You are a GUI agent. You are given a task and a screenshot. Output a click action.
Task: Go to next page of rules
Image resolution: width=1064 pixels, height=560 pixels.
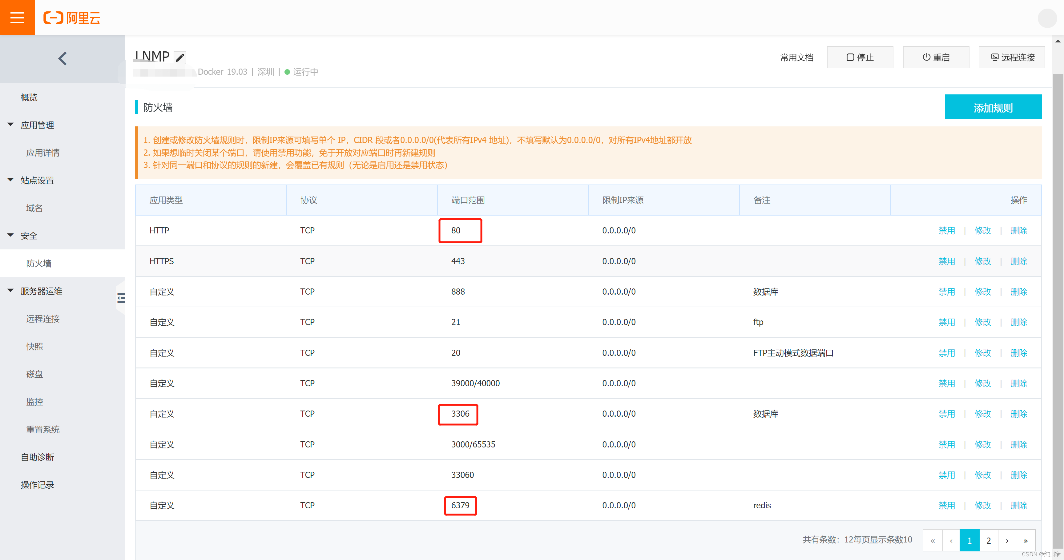(1007, 540)
